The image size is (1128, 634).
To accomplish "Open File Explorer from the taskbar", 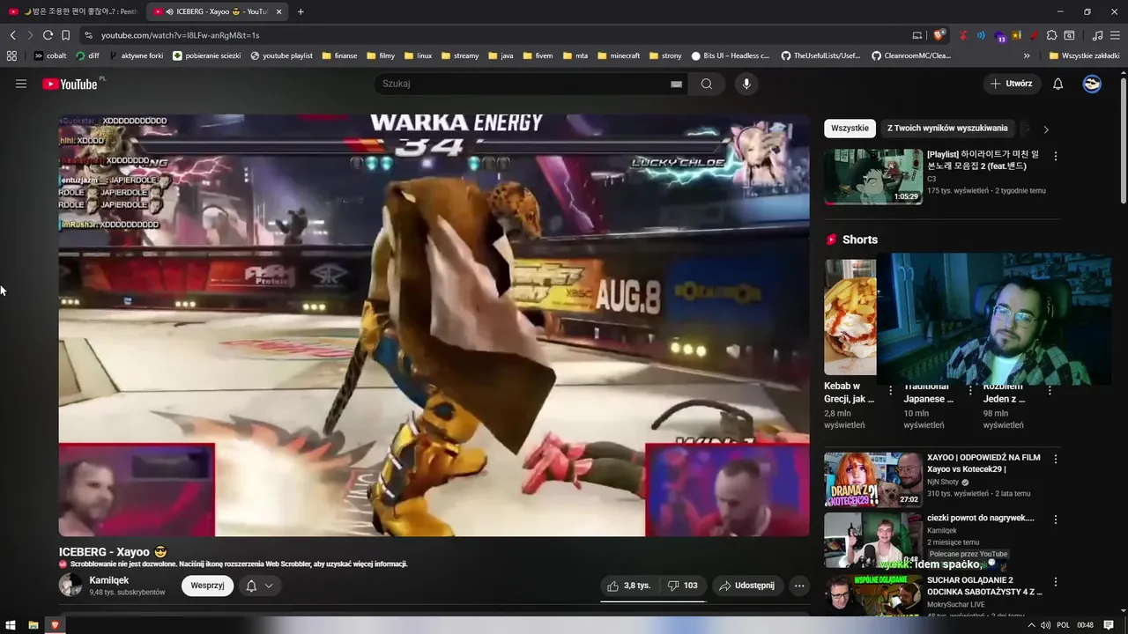I will pos(33,625).
